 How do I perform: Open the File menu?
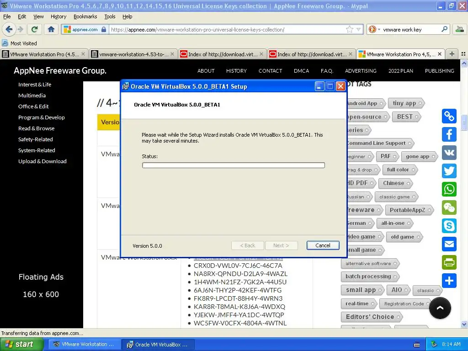coord(7,16)
